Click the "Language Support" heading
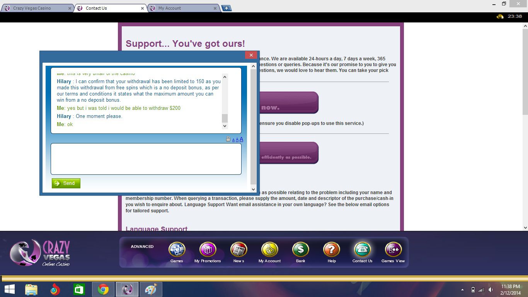This screenshot has height=297, width=528. [157, 229]
